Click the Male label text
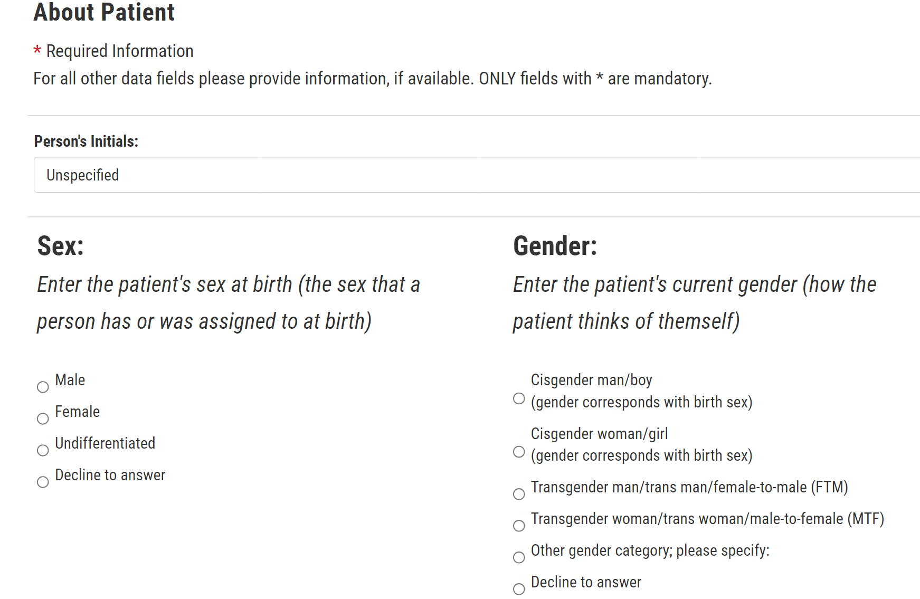This screenshot has width=920, height=599. [70, 380]
